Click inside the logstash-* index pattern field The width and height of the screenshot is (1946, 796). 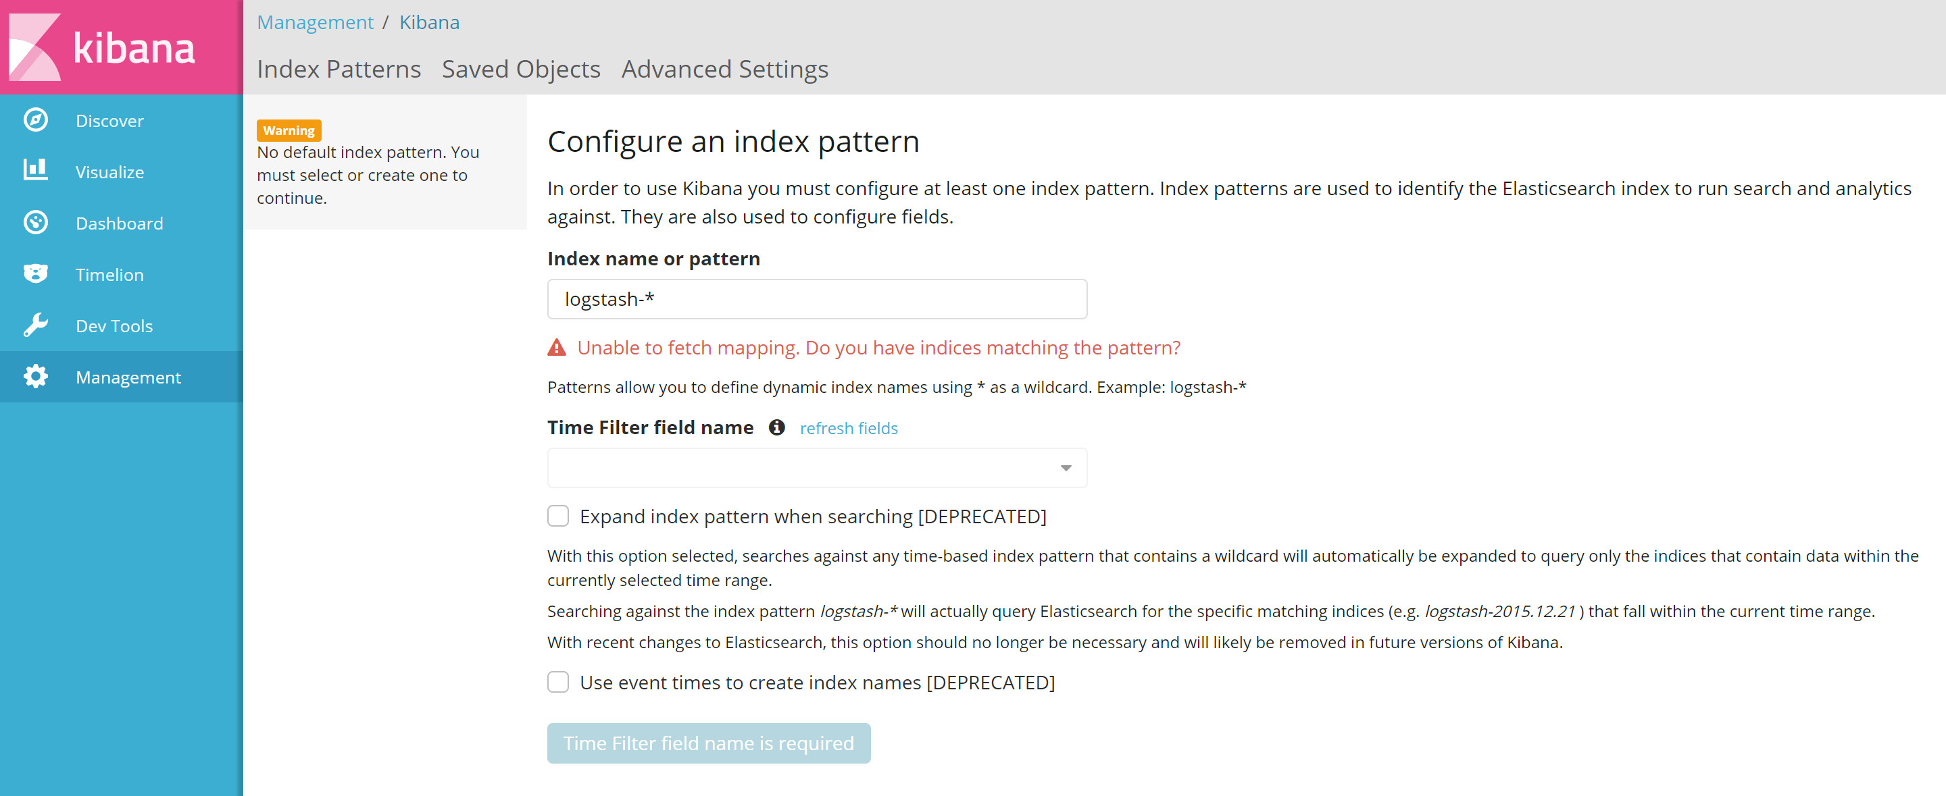(817, 299)
